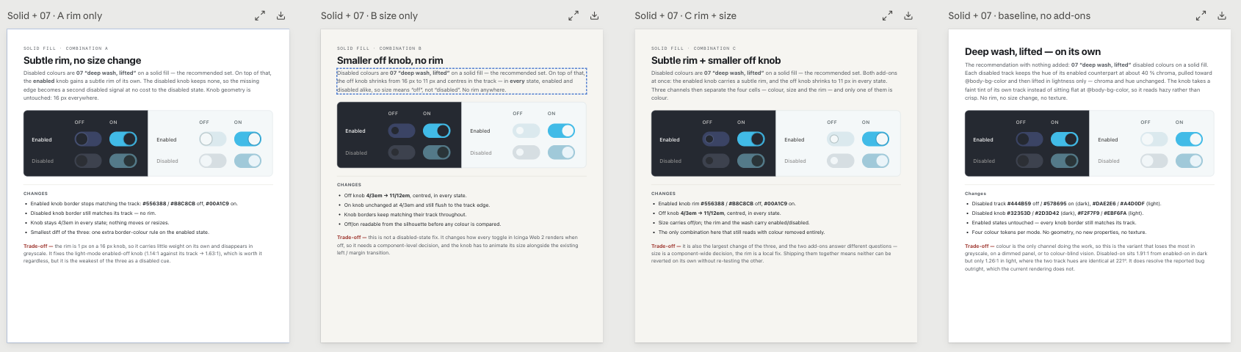The width and height of the screenshot is (1241, 352).
Task: Download the 'Solid + 07 · B size only' file
Action: (x=594, y=15)
